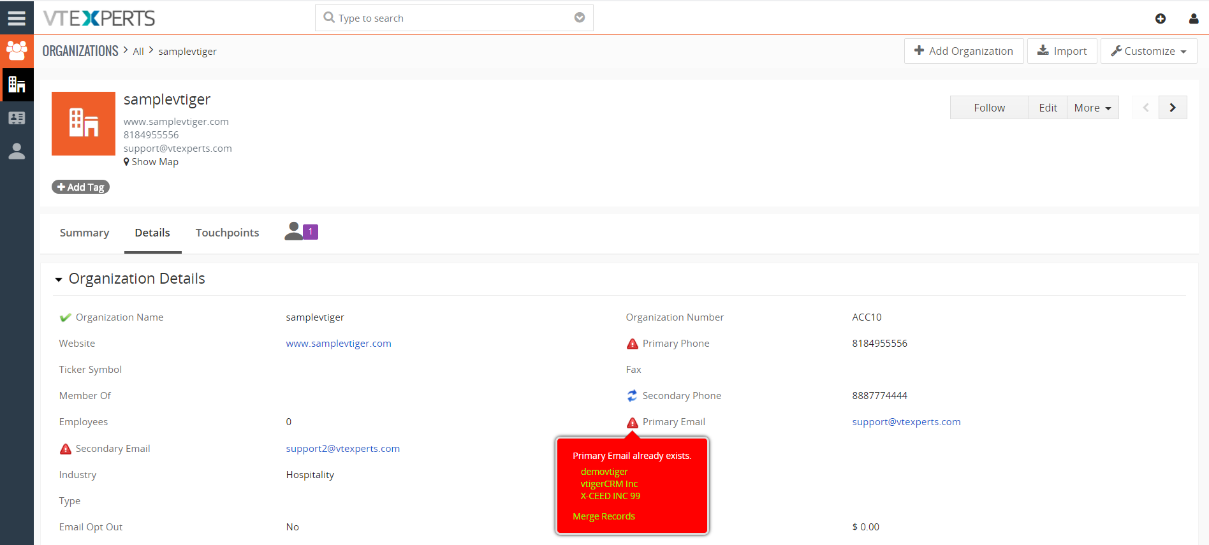Viewport: 1209px width, 545px height.
Task: Open the Marketing people-group sidebar icon
Action: click(17, 51)
